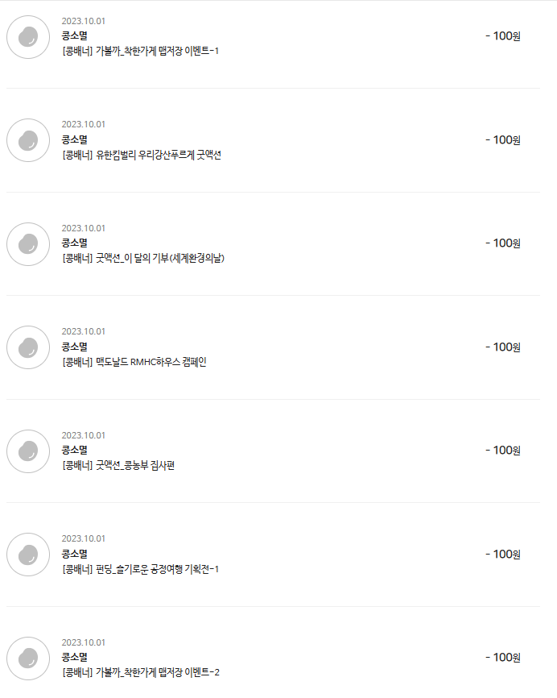Select the 굿액션_이 달의 기부(세계환경의날) text
The width and height of the screenshot is (557, 698).
pyautogui.click(x=142, y=259)
